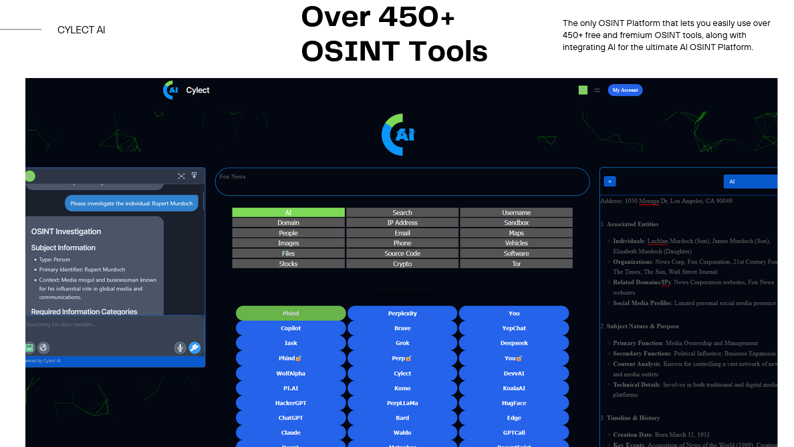794x447 pixels.
Task: Launch the PI.AI tool
Action: [x=291, y=388]
